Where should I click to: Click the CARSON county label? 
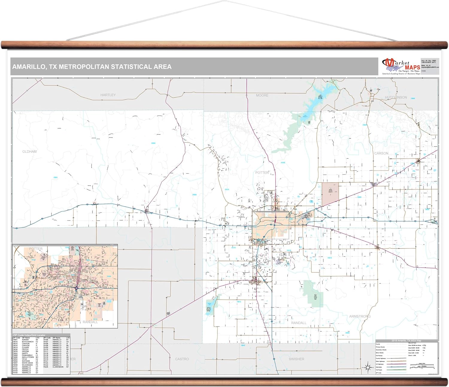[381, 153]
